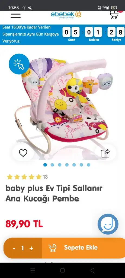
Task: Tap the Android back navigation button
Action: click(92, 270)
